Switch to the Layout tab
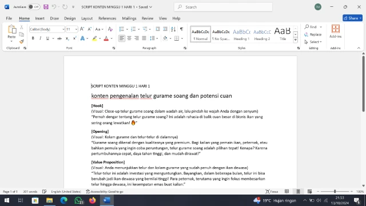The height and width of the screenshot is (206, 366). (87, 18)
